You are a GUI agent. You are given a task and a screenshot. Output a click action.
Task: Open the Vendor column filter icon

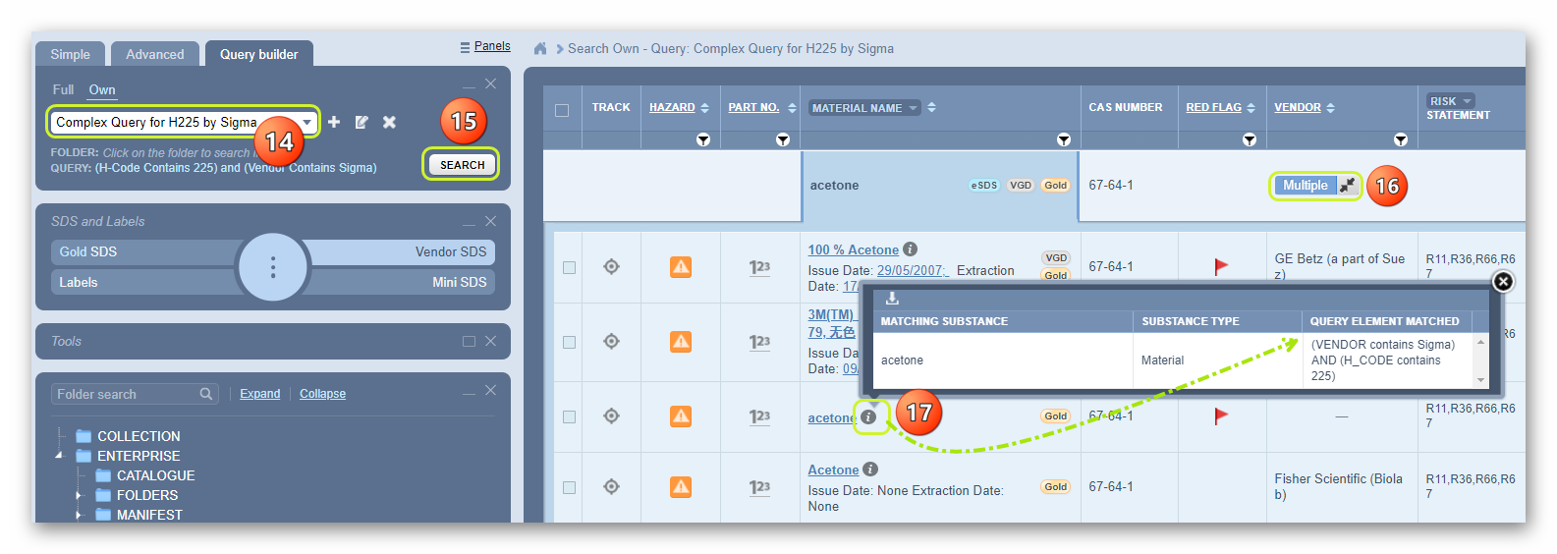[1401, 139]
